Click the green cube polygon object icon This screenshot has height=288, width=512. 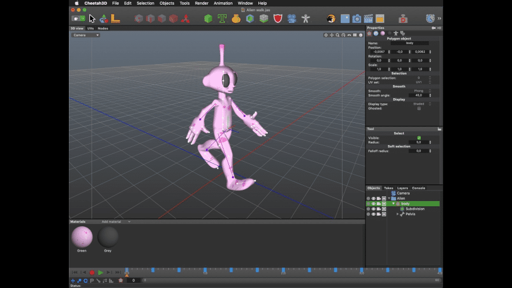(208, 18)
